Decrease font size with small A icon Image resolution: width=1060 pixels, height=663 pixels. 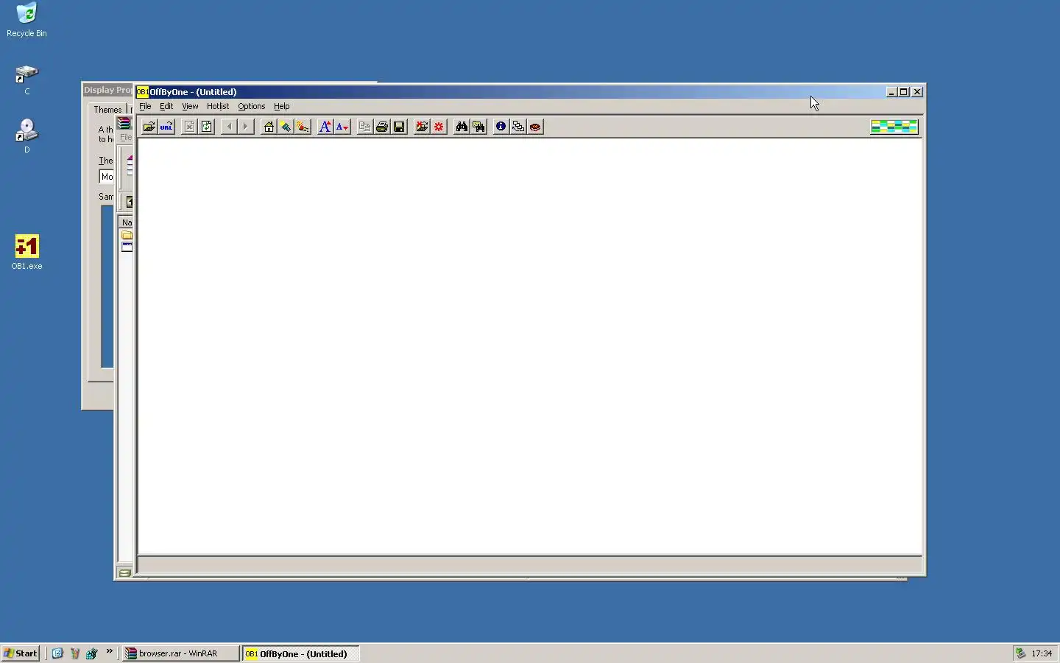(342, 127)
